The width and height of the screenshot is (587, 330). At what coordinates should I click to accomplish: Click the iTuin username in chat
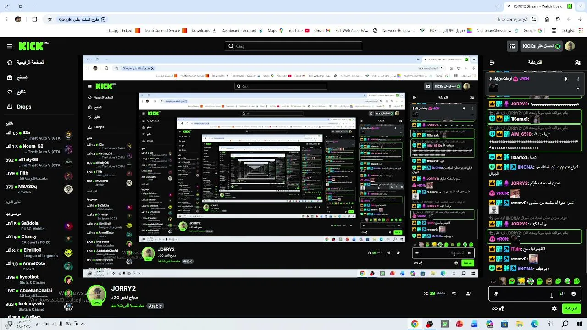[516, 249]
